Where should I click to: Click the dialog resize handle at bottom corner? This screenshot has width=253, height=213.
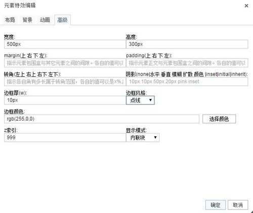point(251,211)
